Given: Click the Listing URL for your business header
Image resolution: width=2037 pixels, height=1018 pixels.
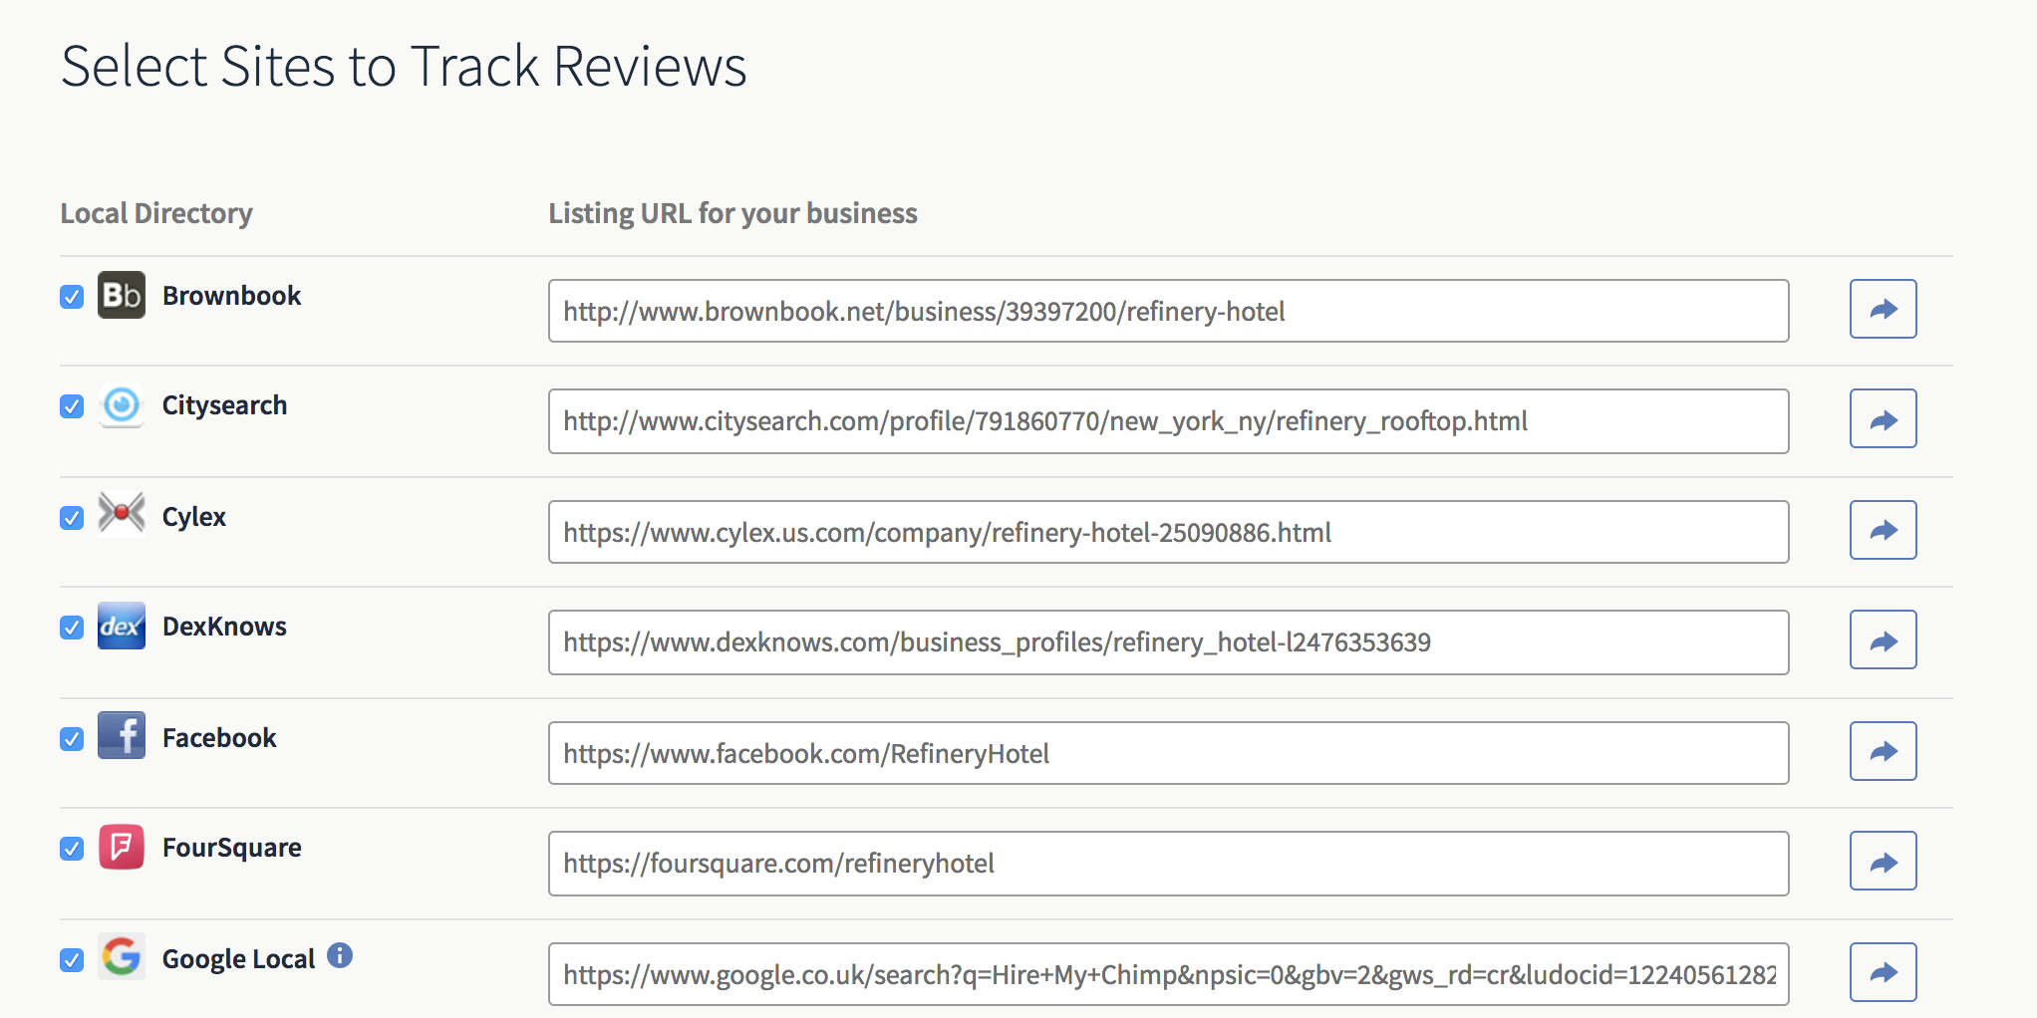Looking at the screenshot, I should [732, 213].
